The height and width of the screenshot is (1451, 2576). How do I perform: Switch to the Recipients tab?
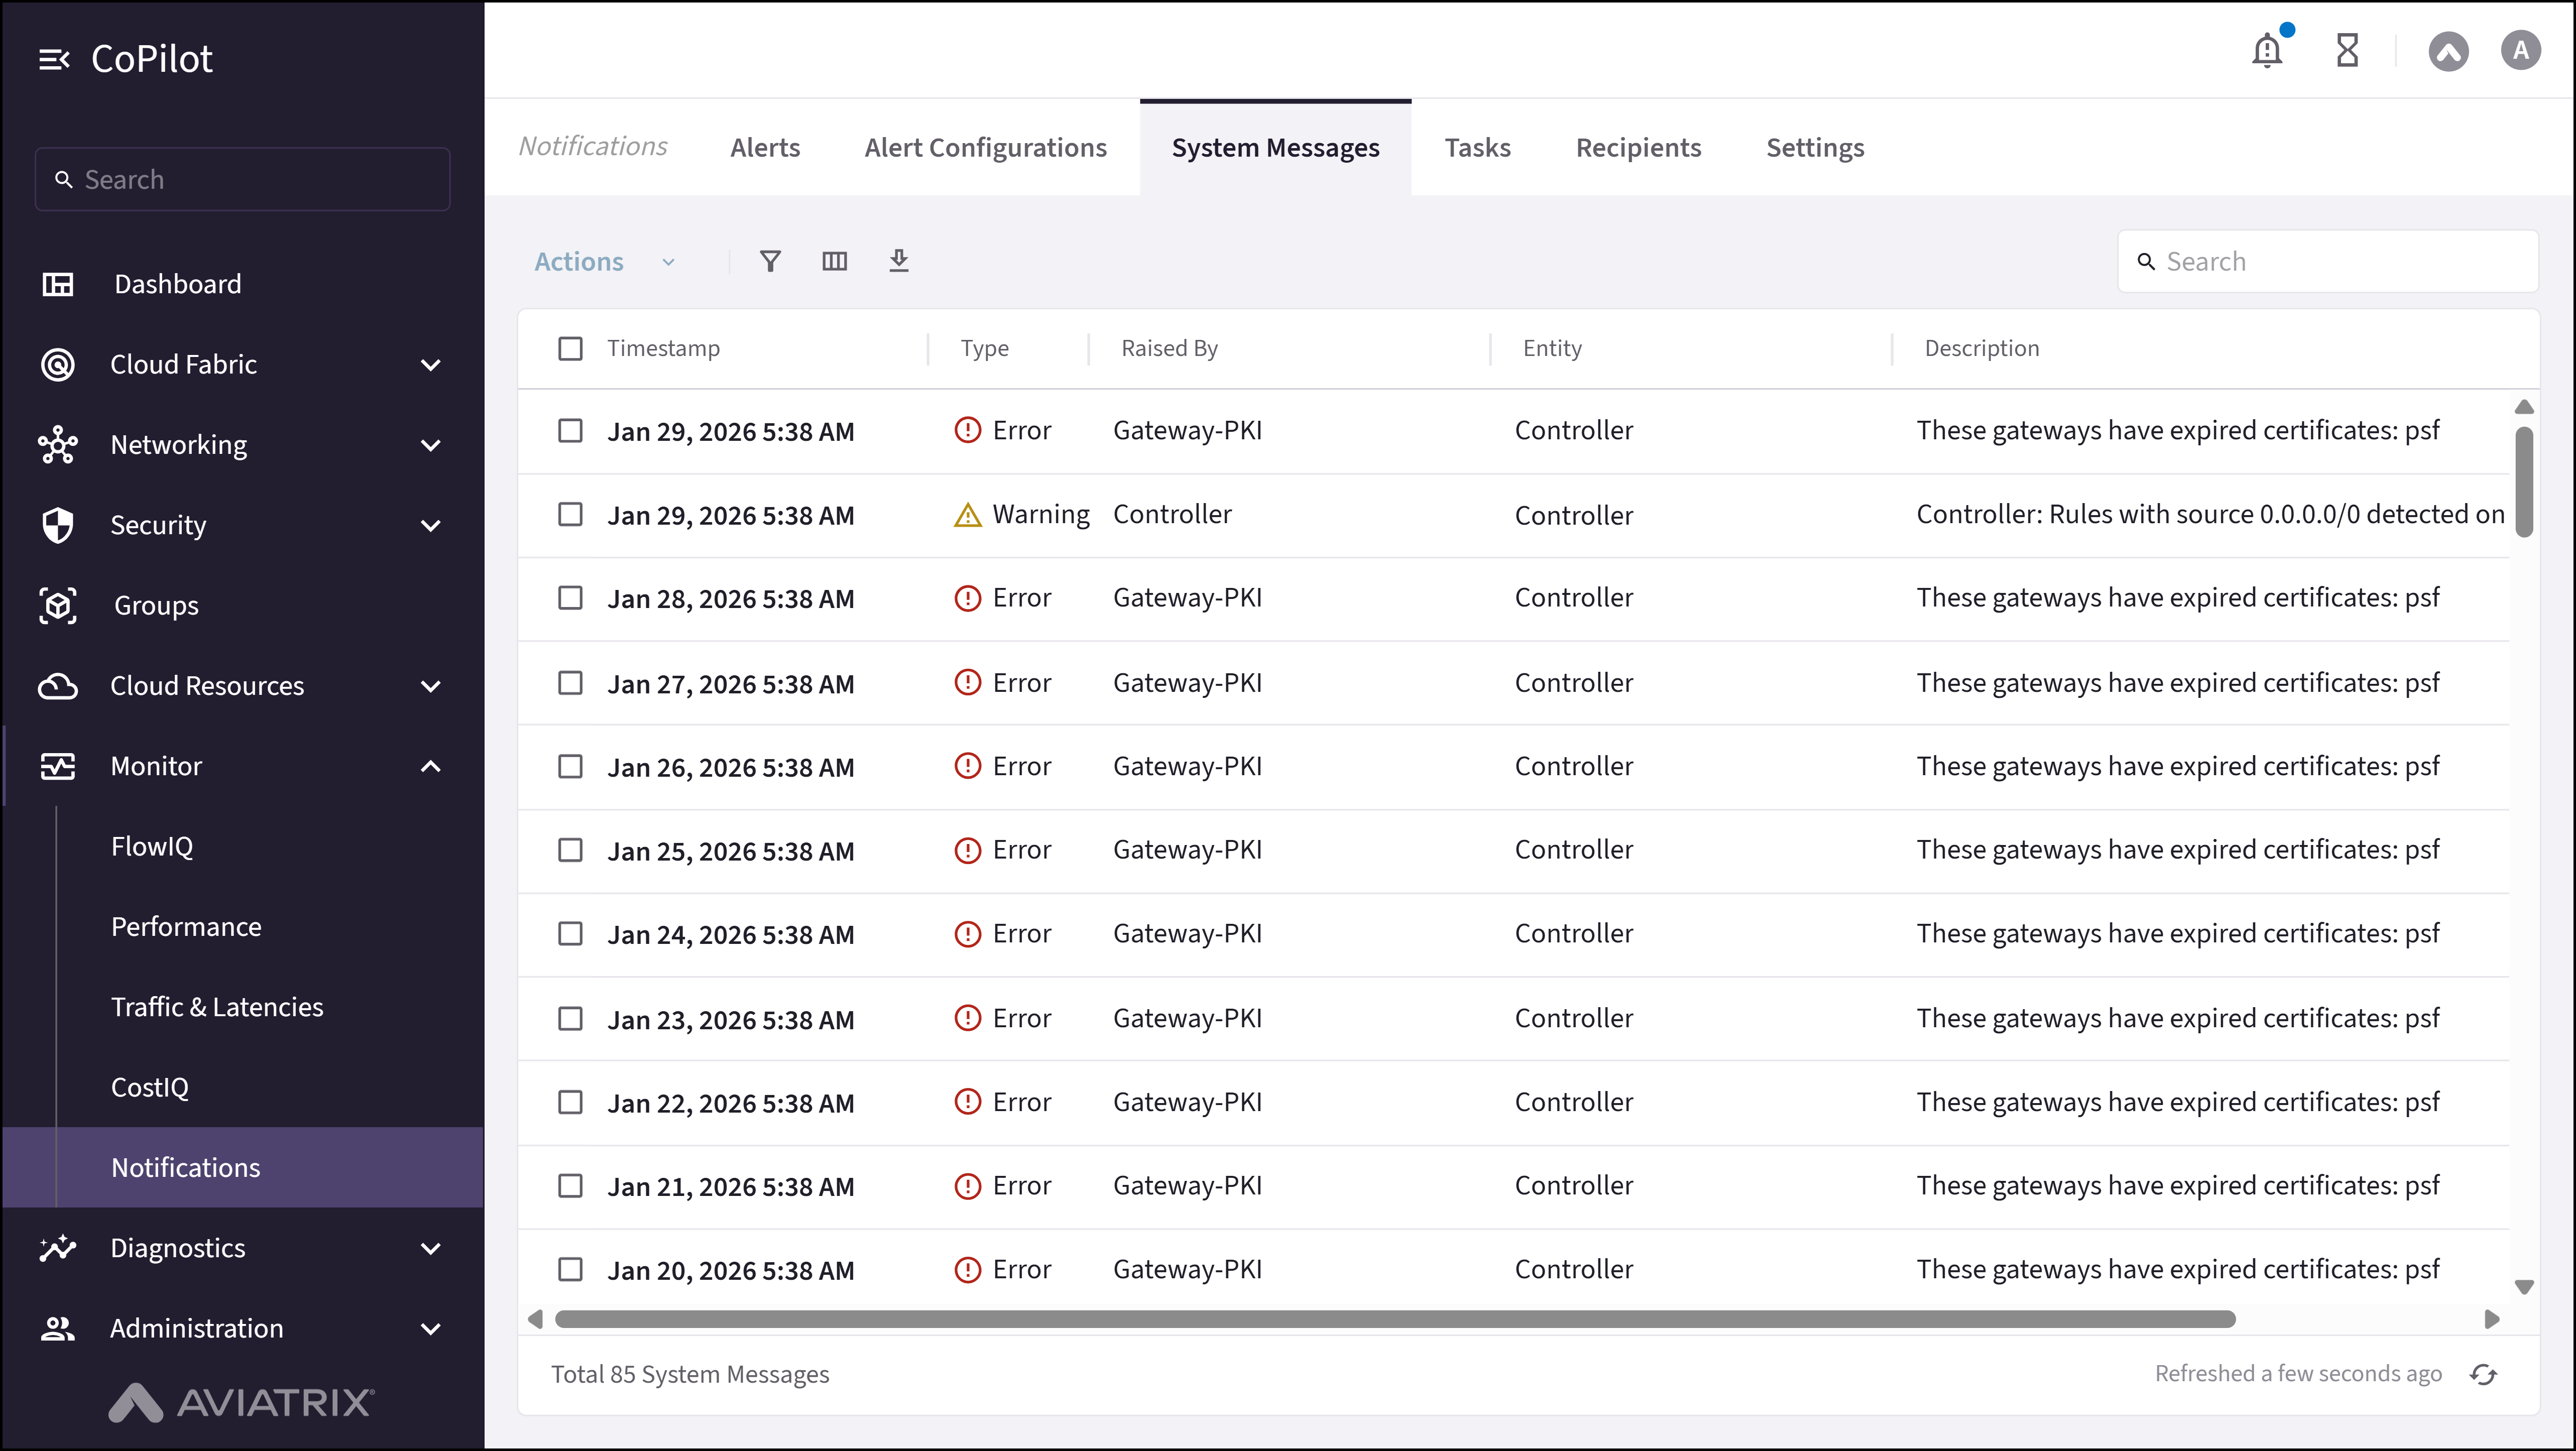tap(1637, 147)
